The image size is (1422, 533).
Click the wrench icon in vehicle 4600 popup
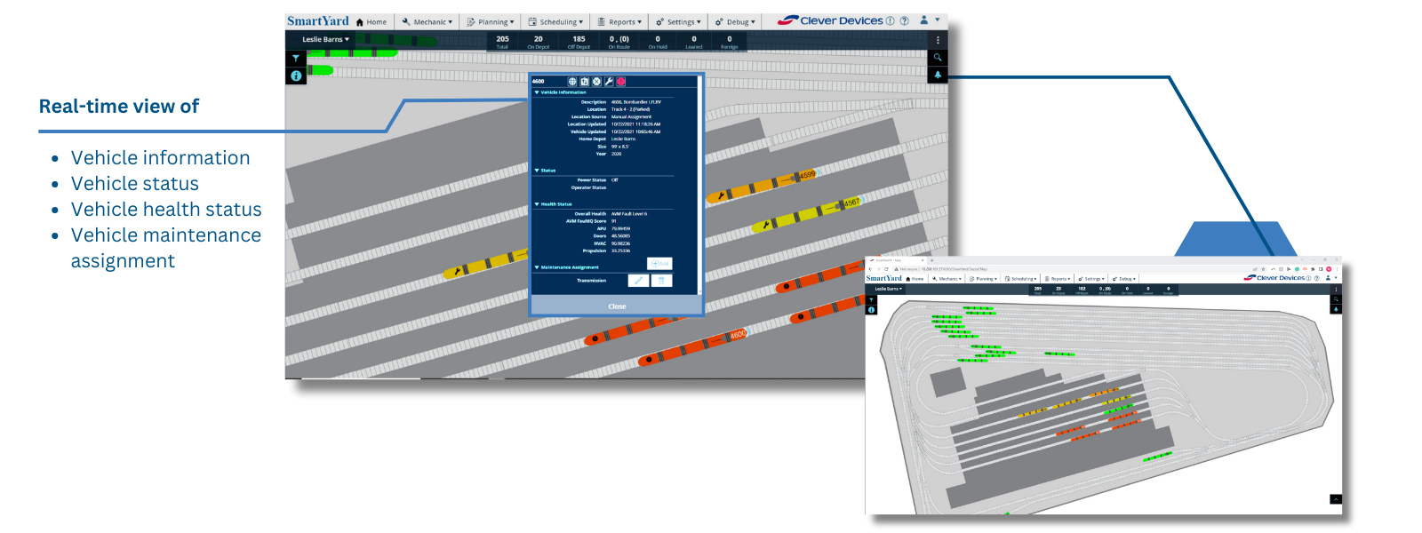click(x=609, y=82)
